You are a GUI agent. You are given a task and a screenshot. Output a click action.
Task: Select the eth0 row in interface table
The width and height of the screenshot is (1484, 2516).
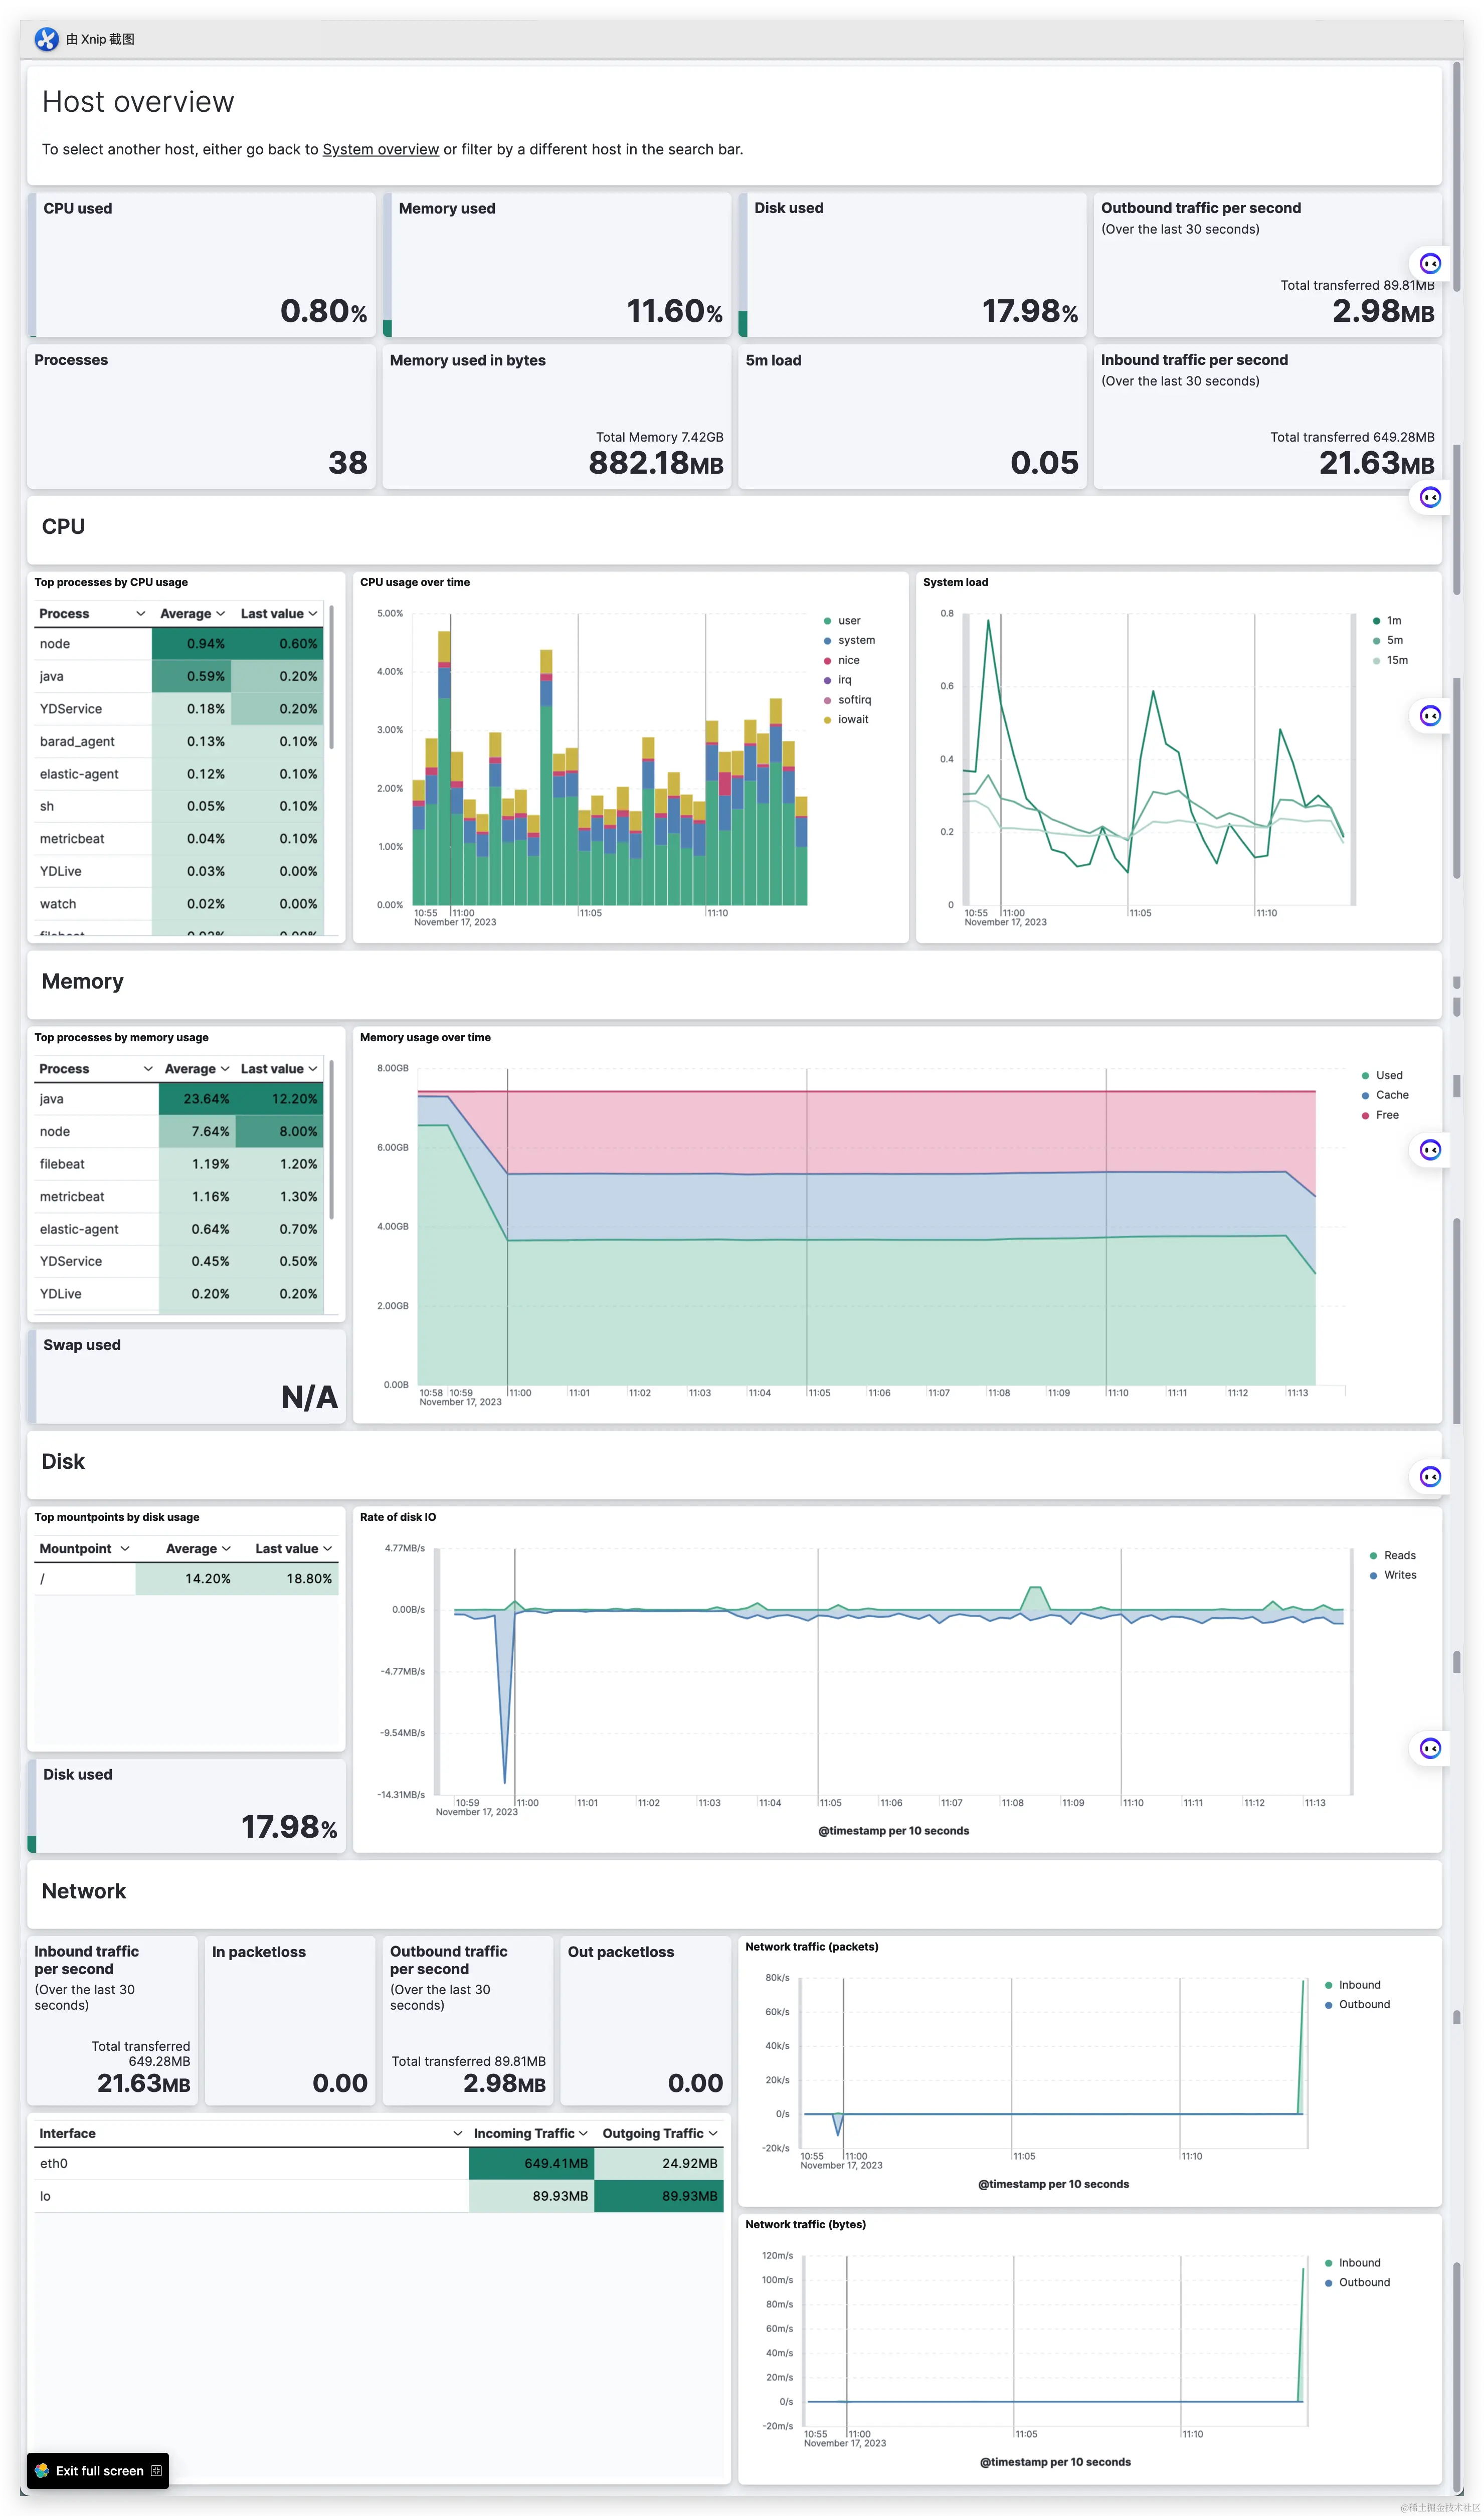[54, 2163]
